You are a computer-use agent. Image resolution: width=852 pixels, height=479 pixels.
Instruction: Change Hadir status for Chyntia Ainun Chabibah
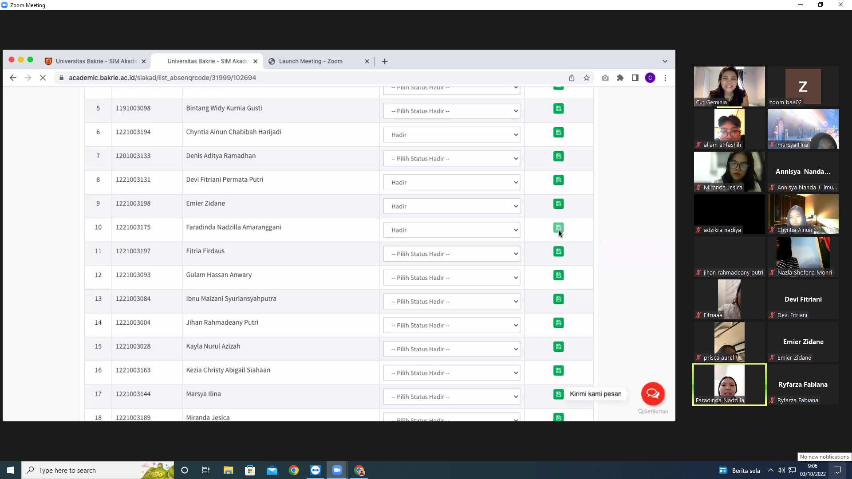[x=452, y=135]
